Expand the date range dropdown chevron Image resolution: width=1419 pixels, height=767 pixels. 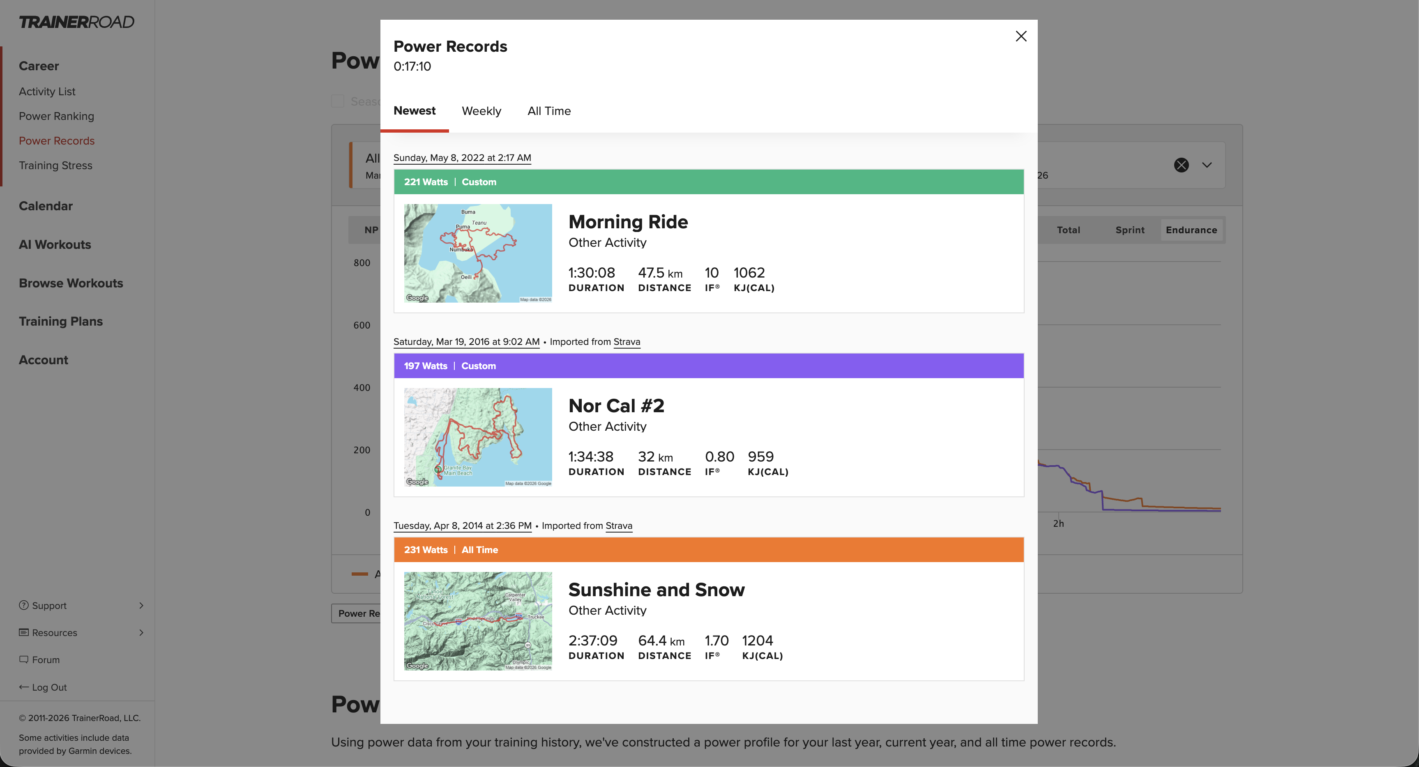point(1206,165)
